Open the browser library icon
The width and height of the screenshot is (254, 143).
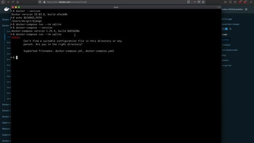(225, 2)
